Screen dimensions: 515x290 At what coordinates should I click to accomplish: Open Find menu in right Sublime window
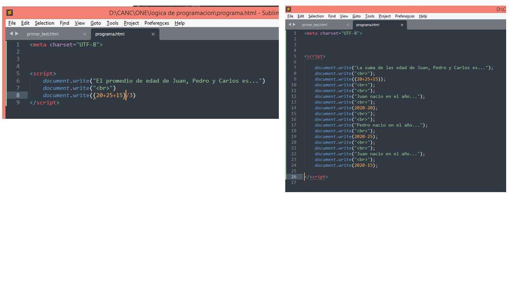click(332, 16)
